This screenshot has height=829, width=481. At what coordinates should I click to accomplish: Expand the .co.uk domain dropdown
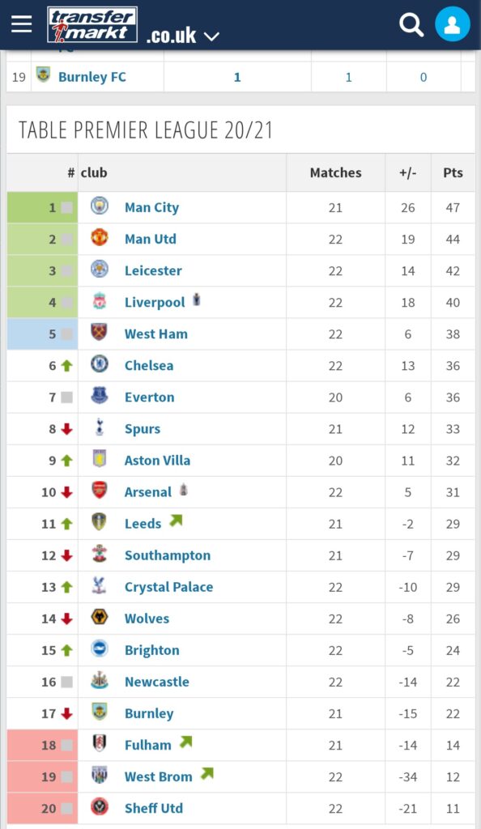211,36
